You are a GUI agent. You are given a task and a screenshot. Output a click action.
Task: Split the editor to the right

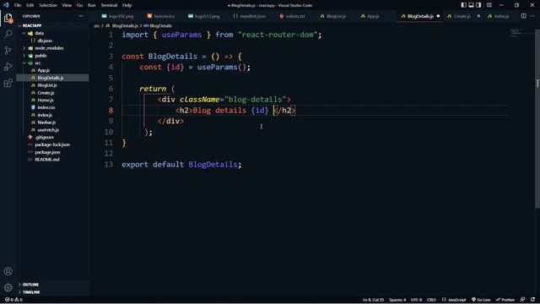coord(523,16)
